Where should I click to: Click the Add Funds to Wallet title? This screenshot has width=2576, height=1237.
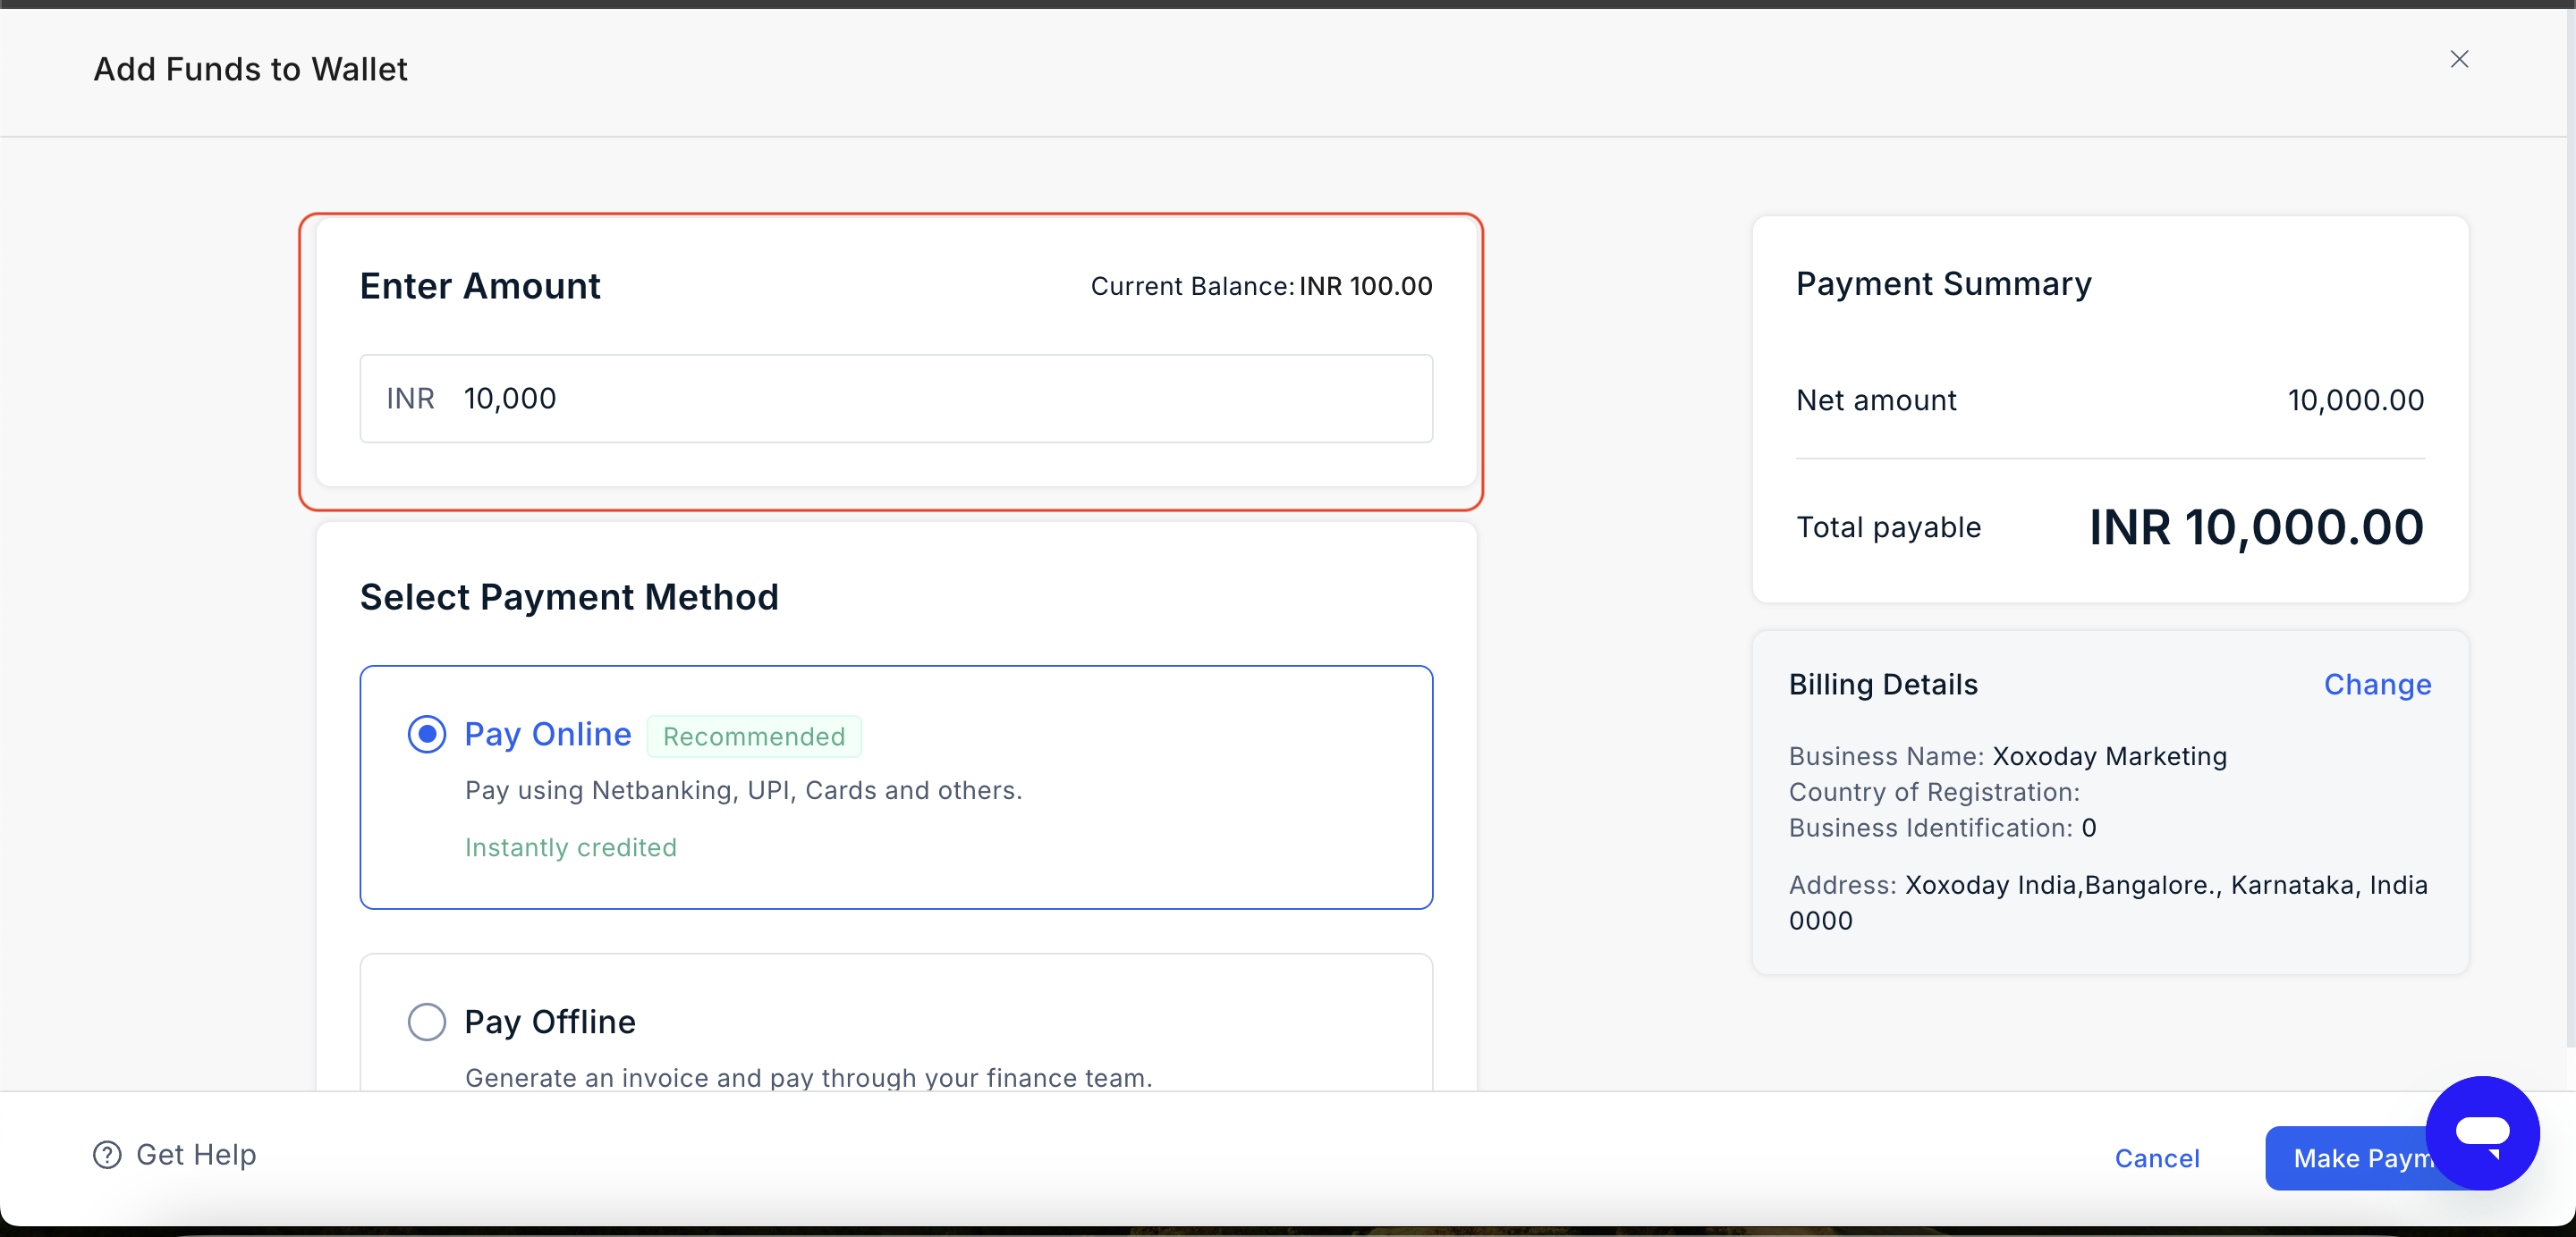tap(251, 69)
